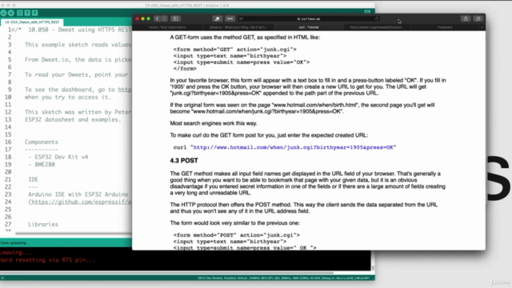Select Arduino tab 10-050_Dweet_with_HTTPS_REST
Viewport: 512px width, 288px height.
[x=32, y=22]
